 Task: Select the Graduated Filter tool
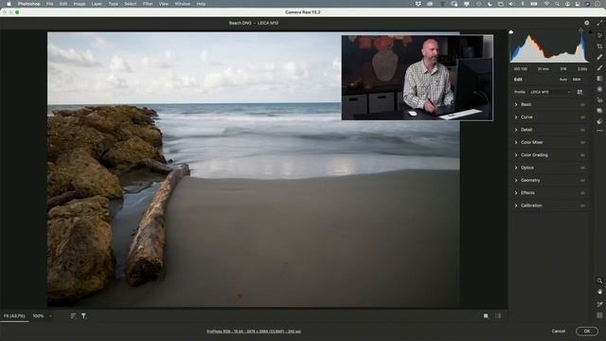pos(599,79)
